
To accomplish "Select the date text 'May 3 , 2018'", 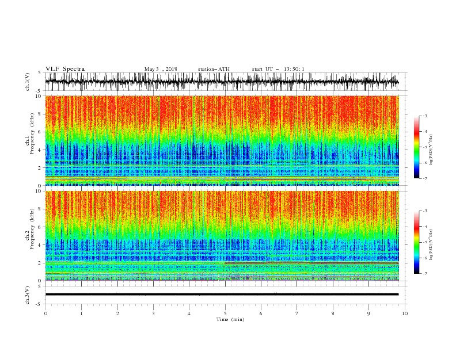I will [x=161, y=69].
